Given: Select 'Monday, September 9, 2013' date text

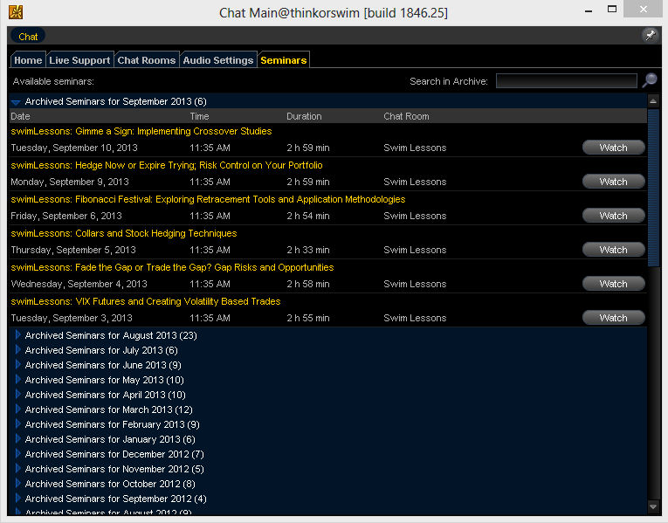Looking at the screenshot, I should pos(70,182).
